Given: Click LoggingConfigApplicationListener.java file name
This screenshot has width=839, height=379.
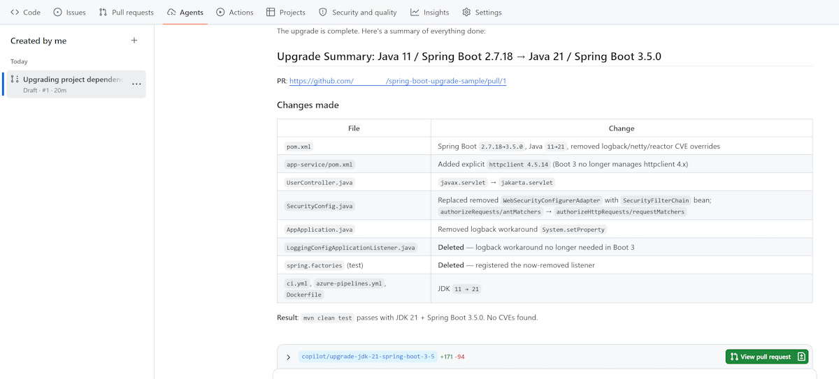Looking at the screenshot, I should 351,248.
